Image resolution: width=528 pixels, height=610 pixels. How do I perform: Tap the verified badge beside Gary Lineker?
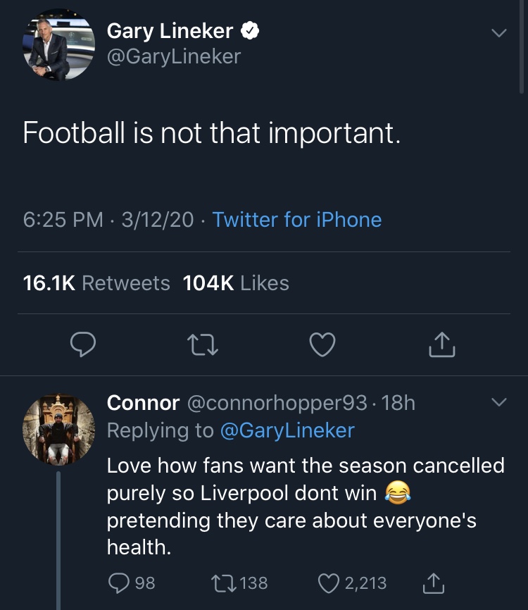point(250,31)
